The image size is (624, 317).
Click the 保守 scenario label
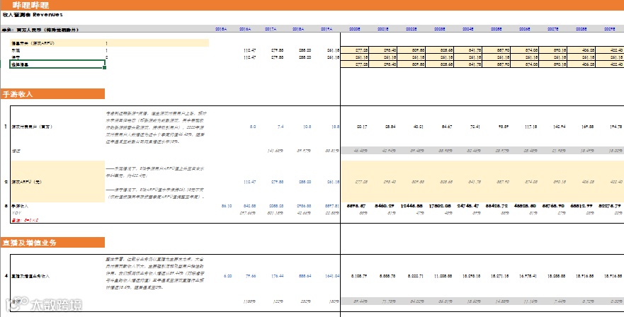click(15, 57)
